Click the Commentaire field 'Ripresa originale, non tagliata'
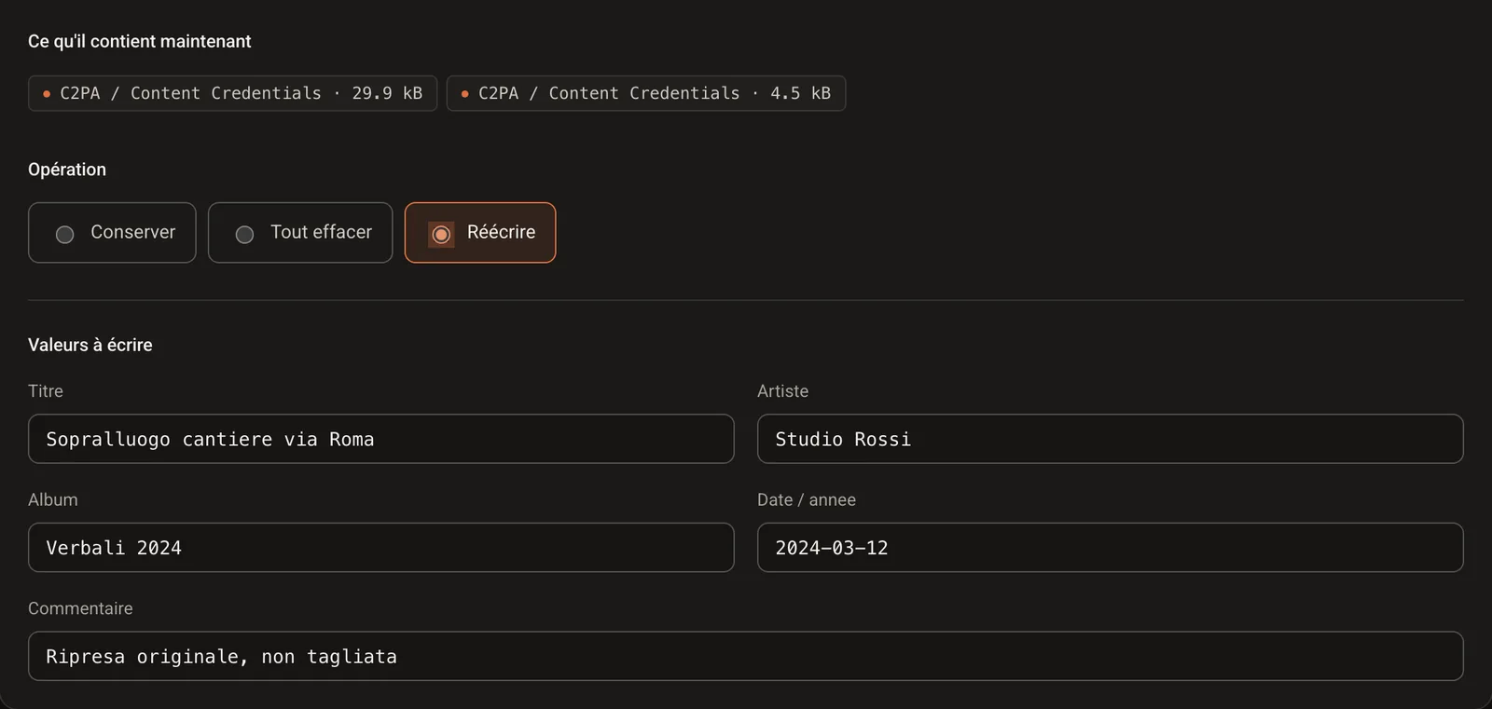 click(746, 657)
